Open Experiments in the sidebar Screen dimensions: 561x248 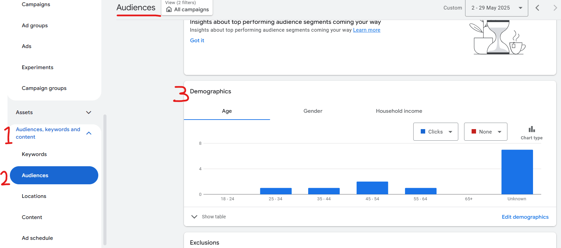pyautogui.click(x=38, y=67)
